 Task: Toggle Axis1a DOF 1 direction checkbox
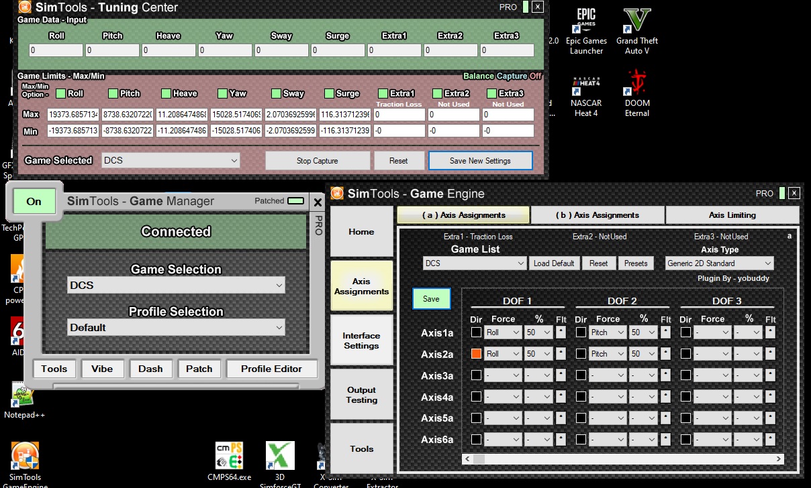(x=476, y=332)
